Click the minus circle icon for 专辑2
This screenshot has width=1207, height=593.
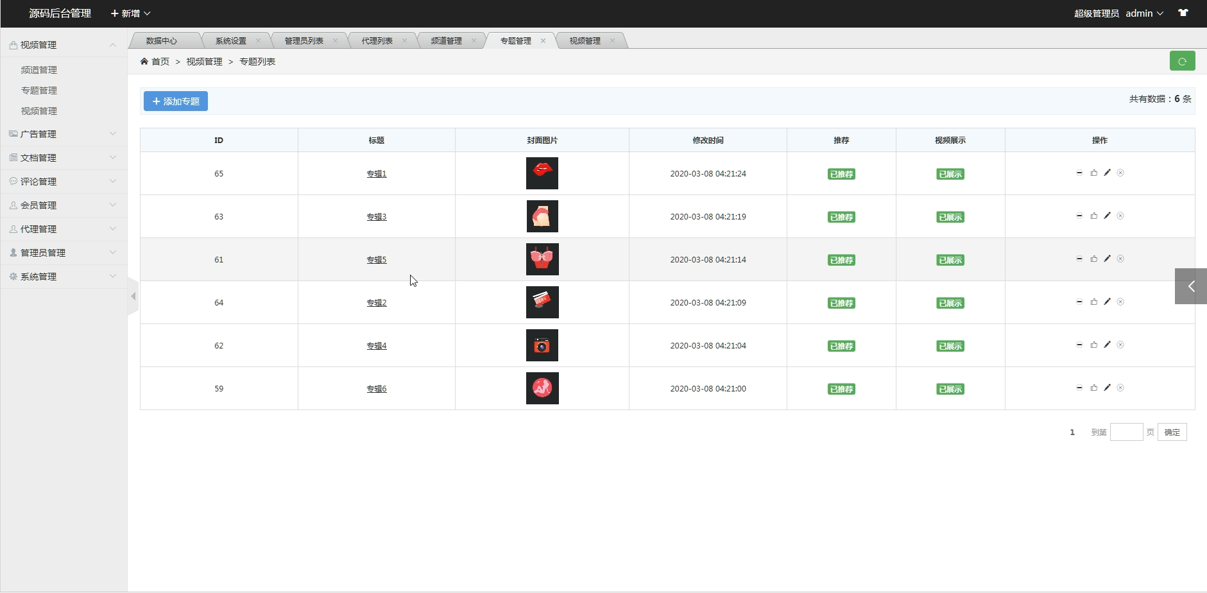pos(1079,302)
